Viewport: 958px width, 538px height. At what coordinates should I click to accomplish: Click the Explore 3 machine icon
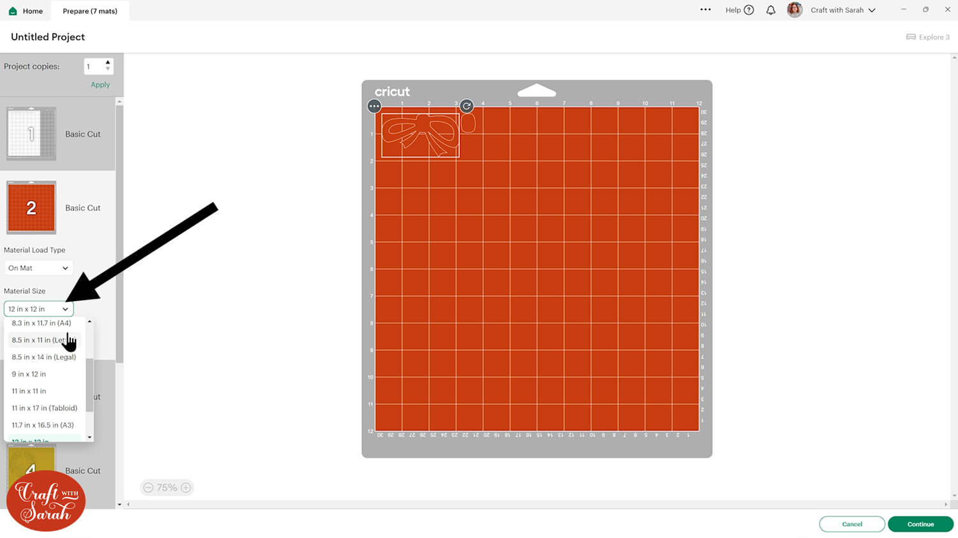click(911, 37)
